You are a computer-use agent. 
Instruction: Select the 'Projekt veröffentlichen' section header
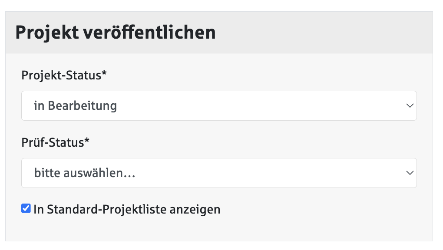pyautogui.click(x=115, y=32)
